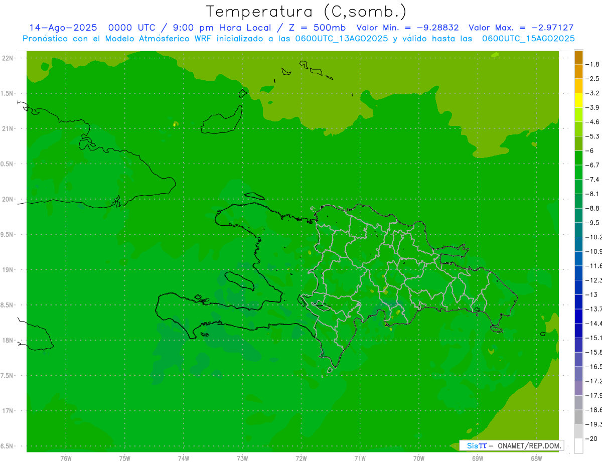Click the 74W longitude label
This screenshot has height=465, width=602.
pos(184,458)
